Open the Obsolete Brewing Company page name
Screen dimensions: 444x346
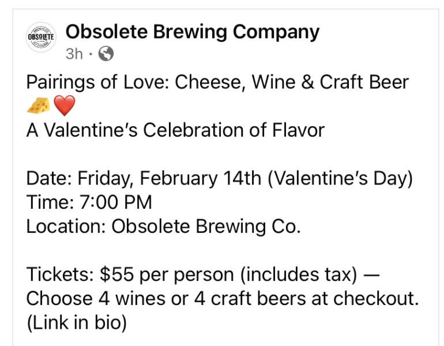(x=193, y=32)
